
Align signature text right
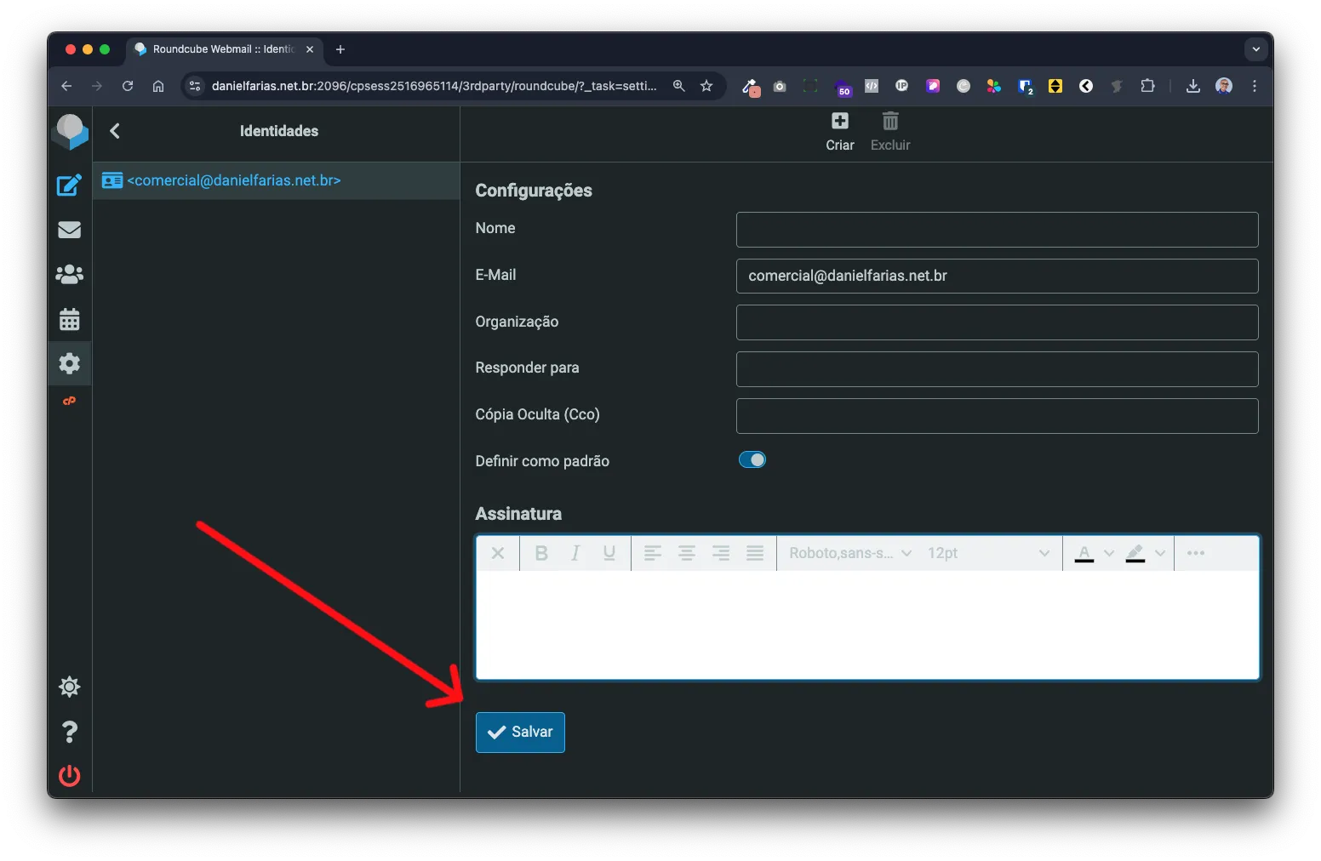coord(721,553)
